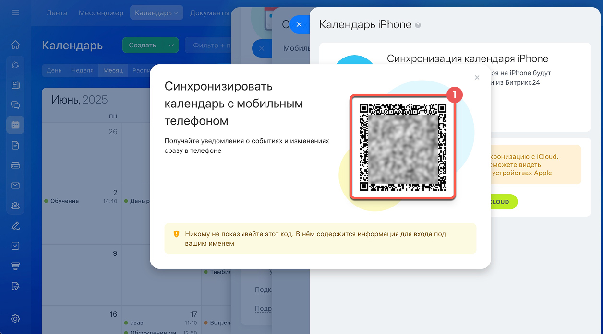Click the Синхронизация календаря iPhone heading

pyautogui.click(x=468, y=59)
